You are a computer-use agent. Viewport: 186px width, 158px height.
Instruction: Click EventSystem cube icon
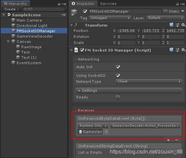pyautogui.click(x=13, y=63)
